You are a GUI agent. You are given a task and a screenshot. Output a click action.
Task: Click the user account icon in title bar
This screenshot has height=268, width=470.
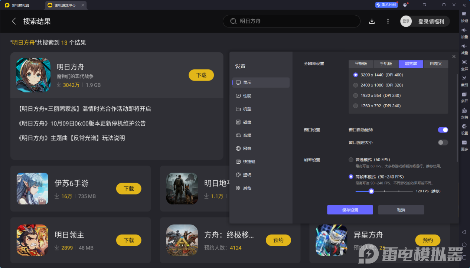tap(405, 5)
